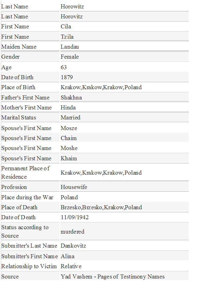Click the first name Cila
This screenshot has height=281, width=207.
pyautogui.click(x=66, y=27)
